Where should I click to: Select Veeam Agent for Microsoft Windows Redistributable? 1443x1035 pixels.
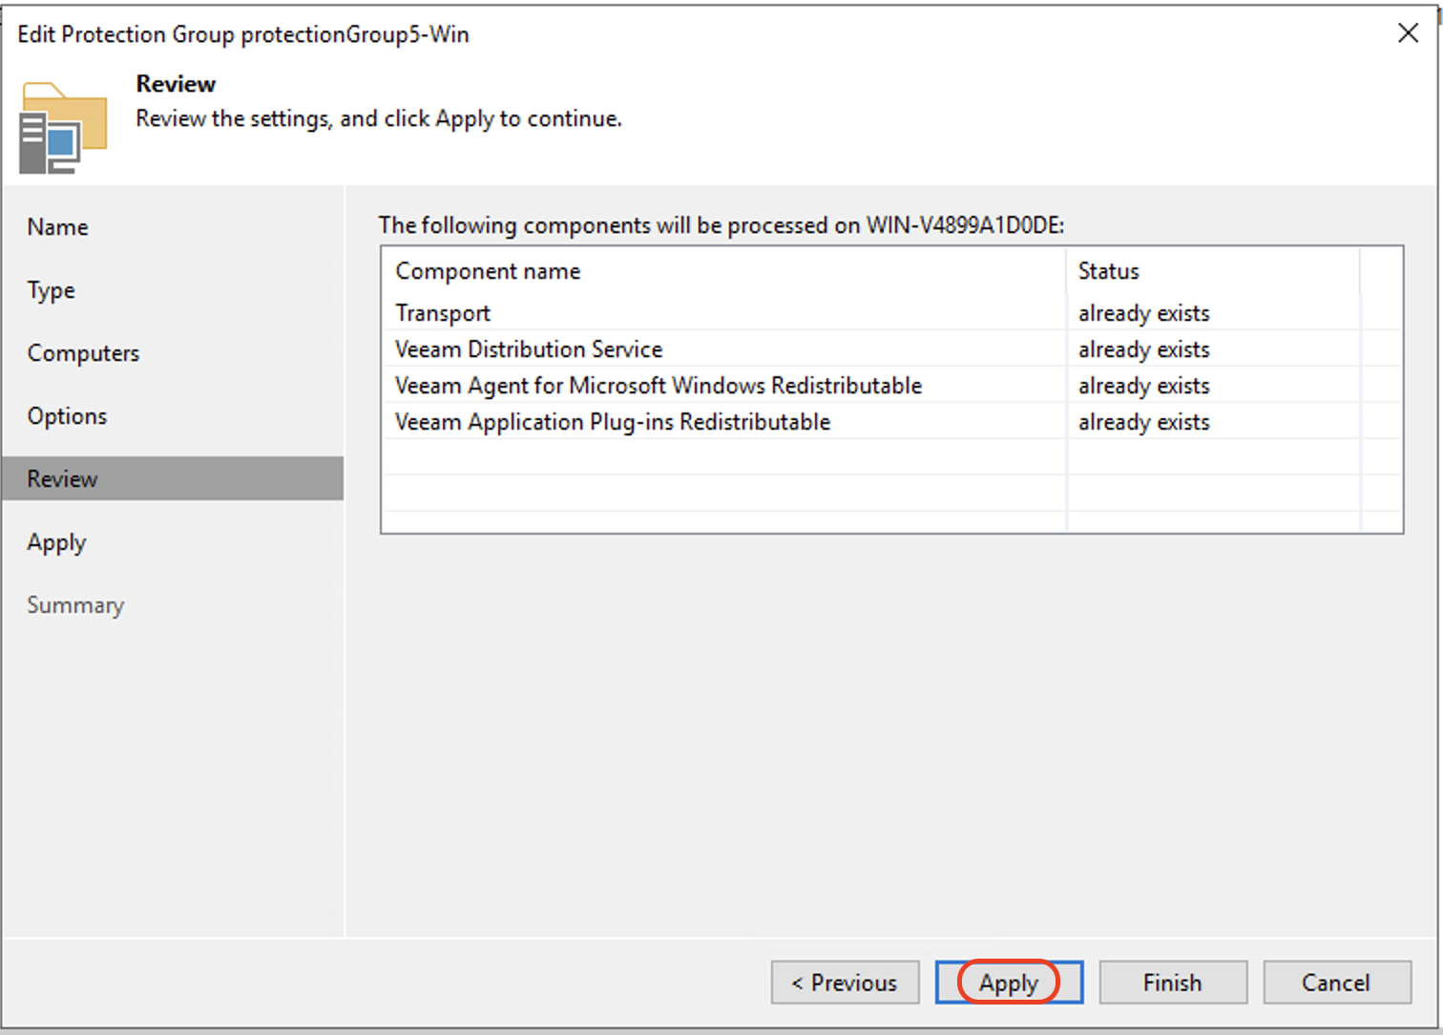pyautogui.click(x=891, y=386)
